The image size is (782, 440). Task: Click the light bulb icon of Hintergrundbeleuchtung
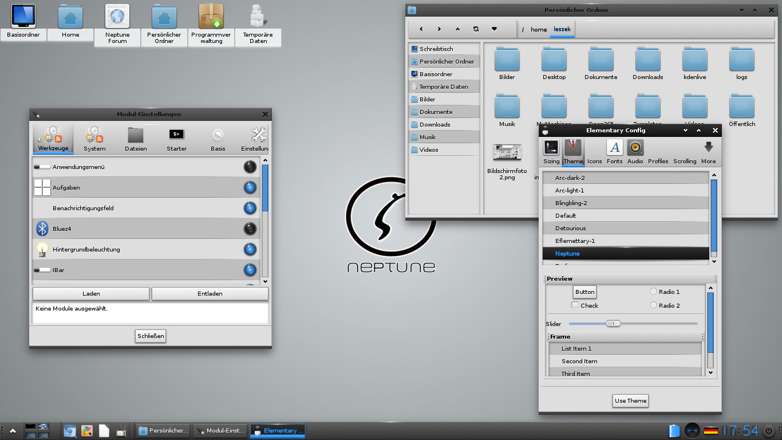[x=42, y=249]
